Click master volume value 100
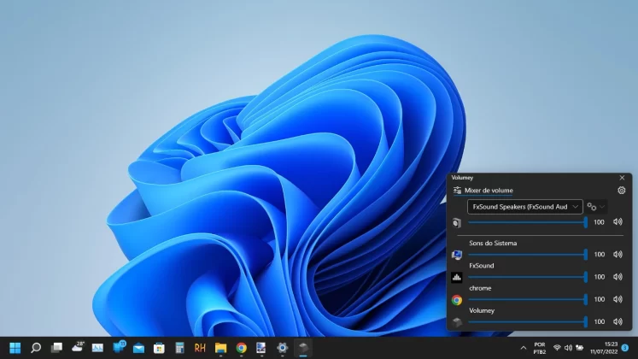This screenshot has width=638, height=359. coord(599,222)
